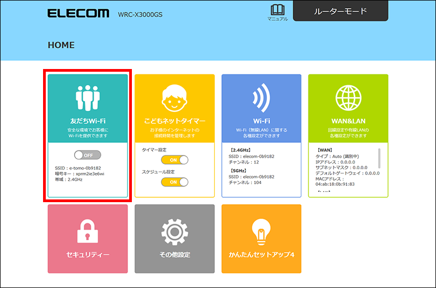The width and height of the screenshot is (436, 288).
Task: Open the こどもネットタイマー tile title
Action: click(x=174, y=121)
